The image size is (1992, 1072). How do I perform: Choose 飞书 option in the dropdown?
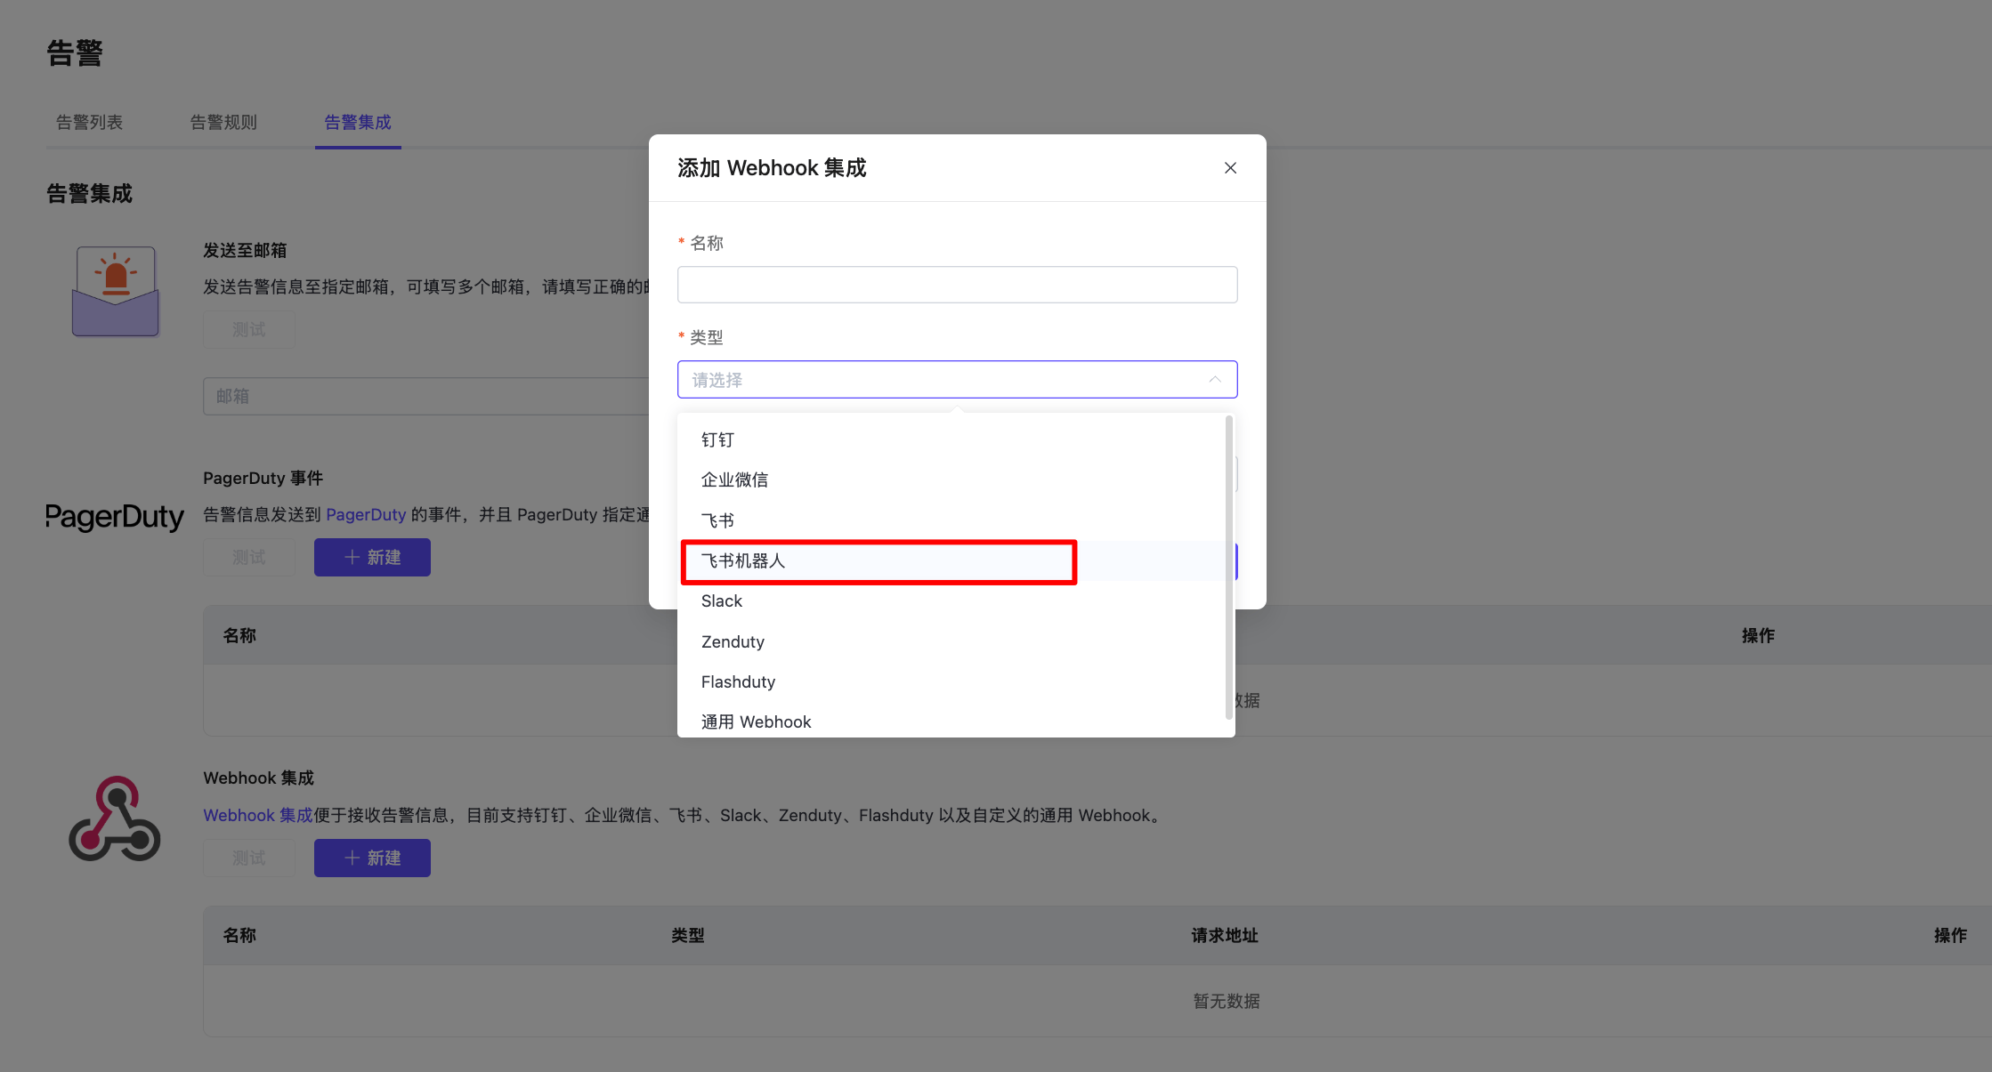(951, 520)
